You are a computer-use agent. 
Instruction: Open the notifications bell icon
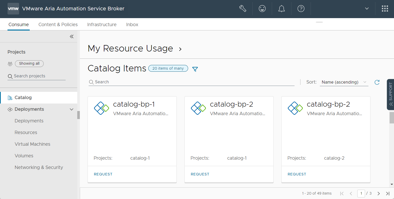281,9
